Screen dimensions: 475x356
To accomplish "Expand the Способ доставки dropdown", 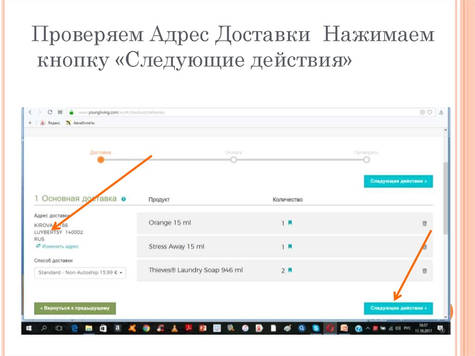I will tap(80, 273).
